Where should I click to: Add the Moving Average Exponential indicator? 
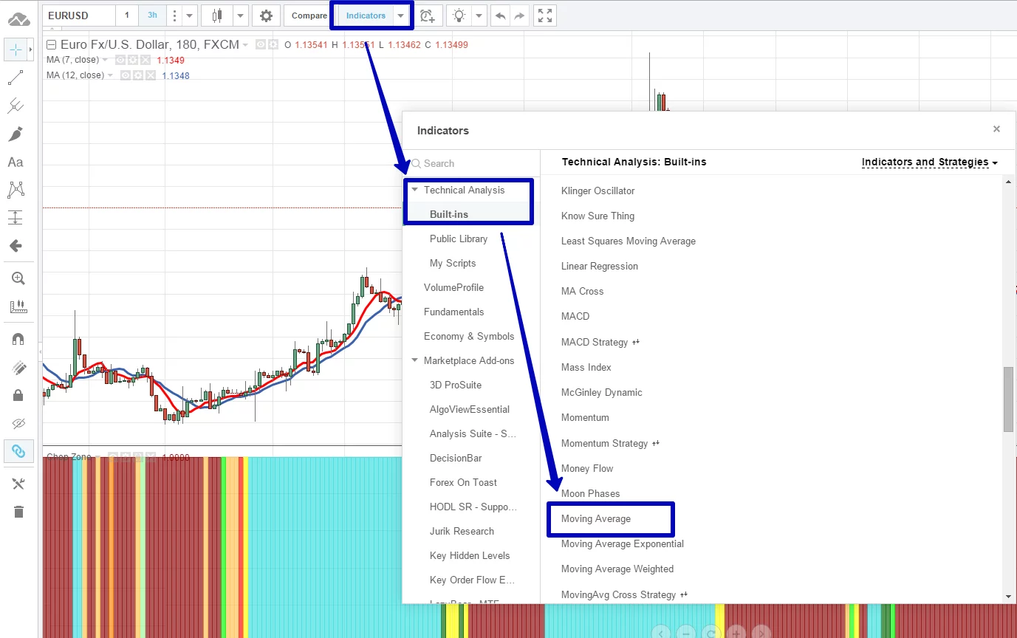[623, 543]
